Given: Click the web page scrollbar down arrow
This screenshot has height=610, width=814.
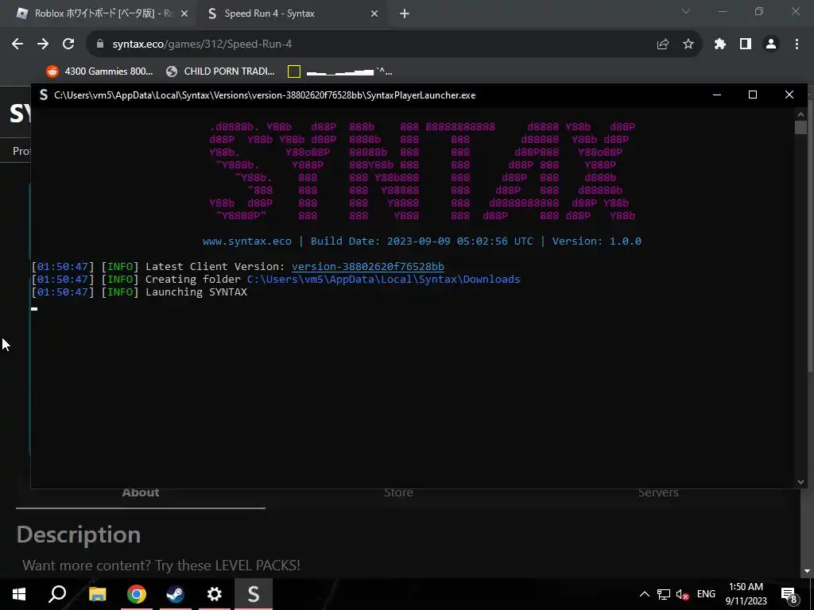Looking at the screenshot, I should tap(807, 571).
